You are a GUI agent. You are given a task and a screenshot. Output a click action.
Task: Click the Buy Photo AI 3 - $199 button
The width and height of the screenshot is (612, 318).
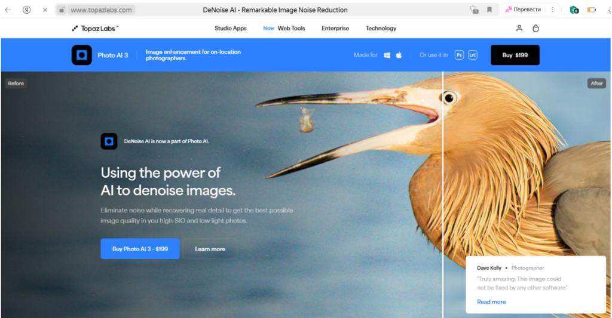coord(140,249)
